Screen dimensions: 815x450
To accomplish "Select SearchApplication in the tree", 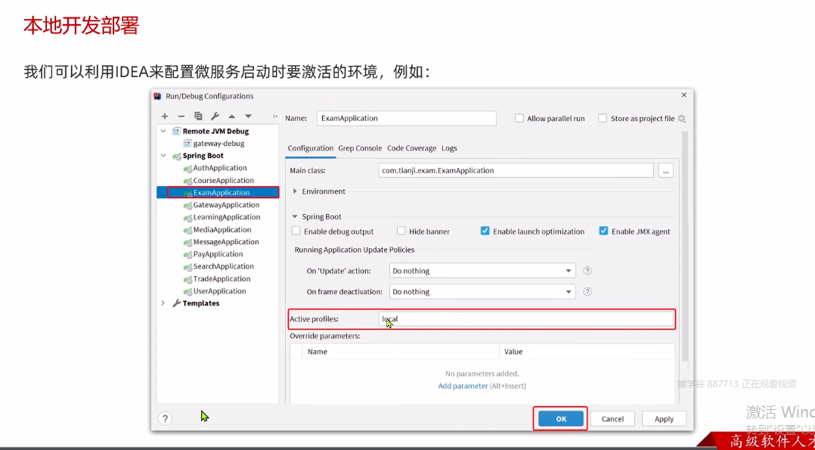I will pos(224,266).
